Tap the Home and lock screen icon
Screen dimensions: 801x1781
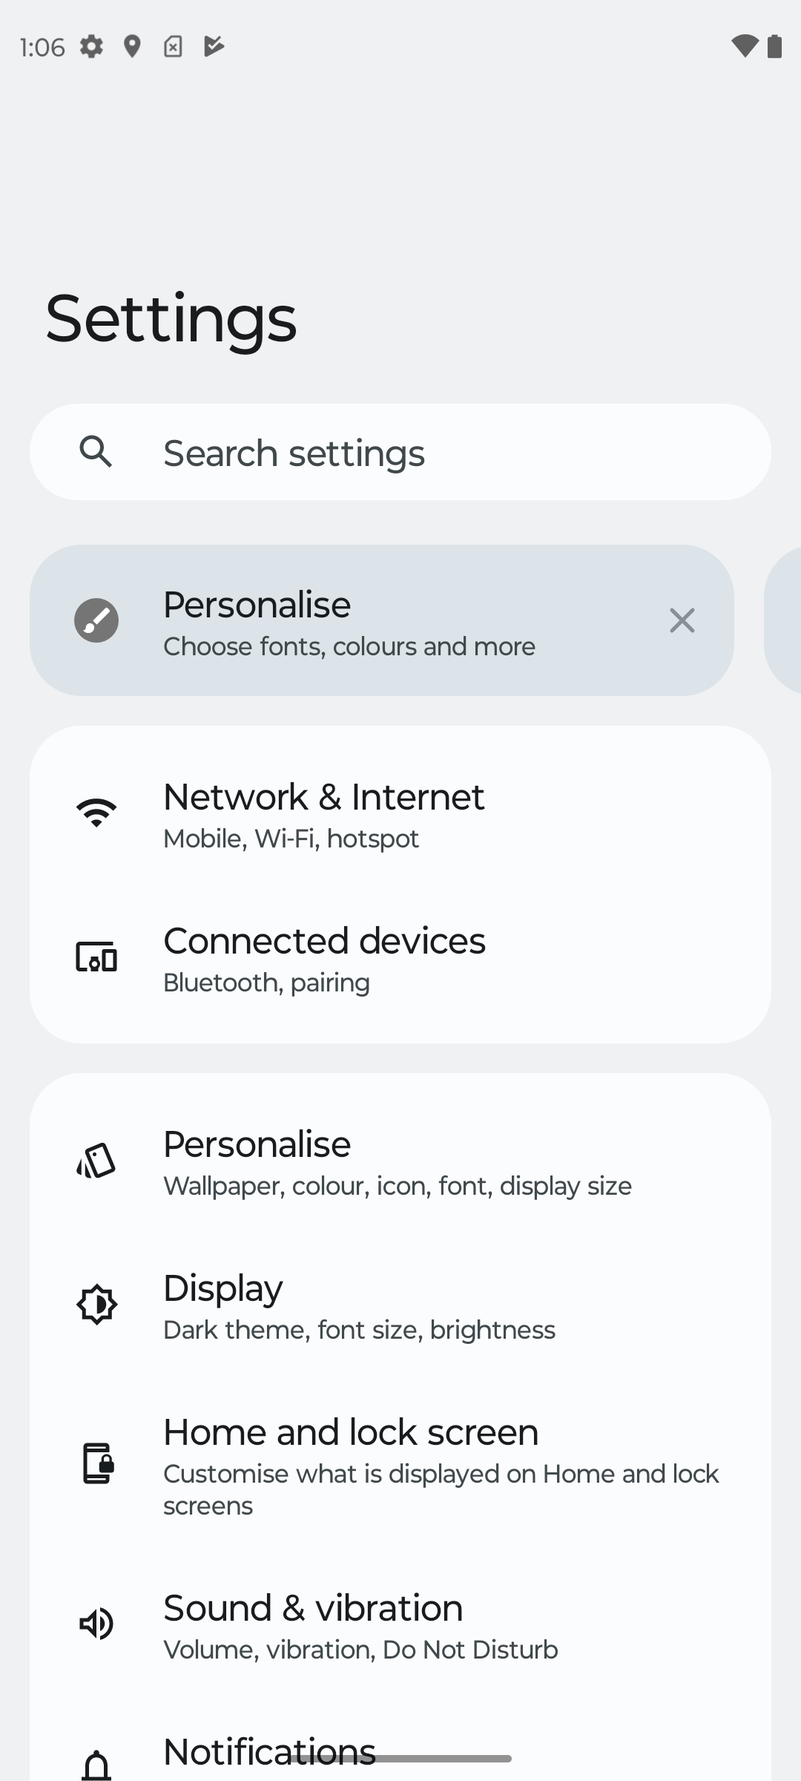coord(96,1463)
